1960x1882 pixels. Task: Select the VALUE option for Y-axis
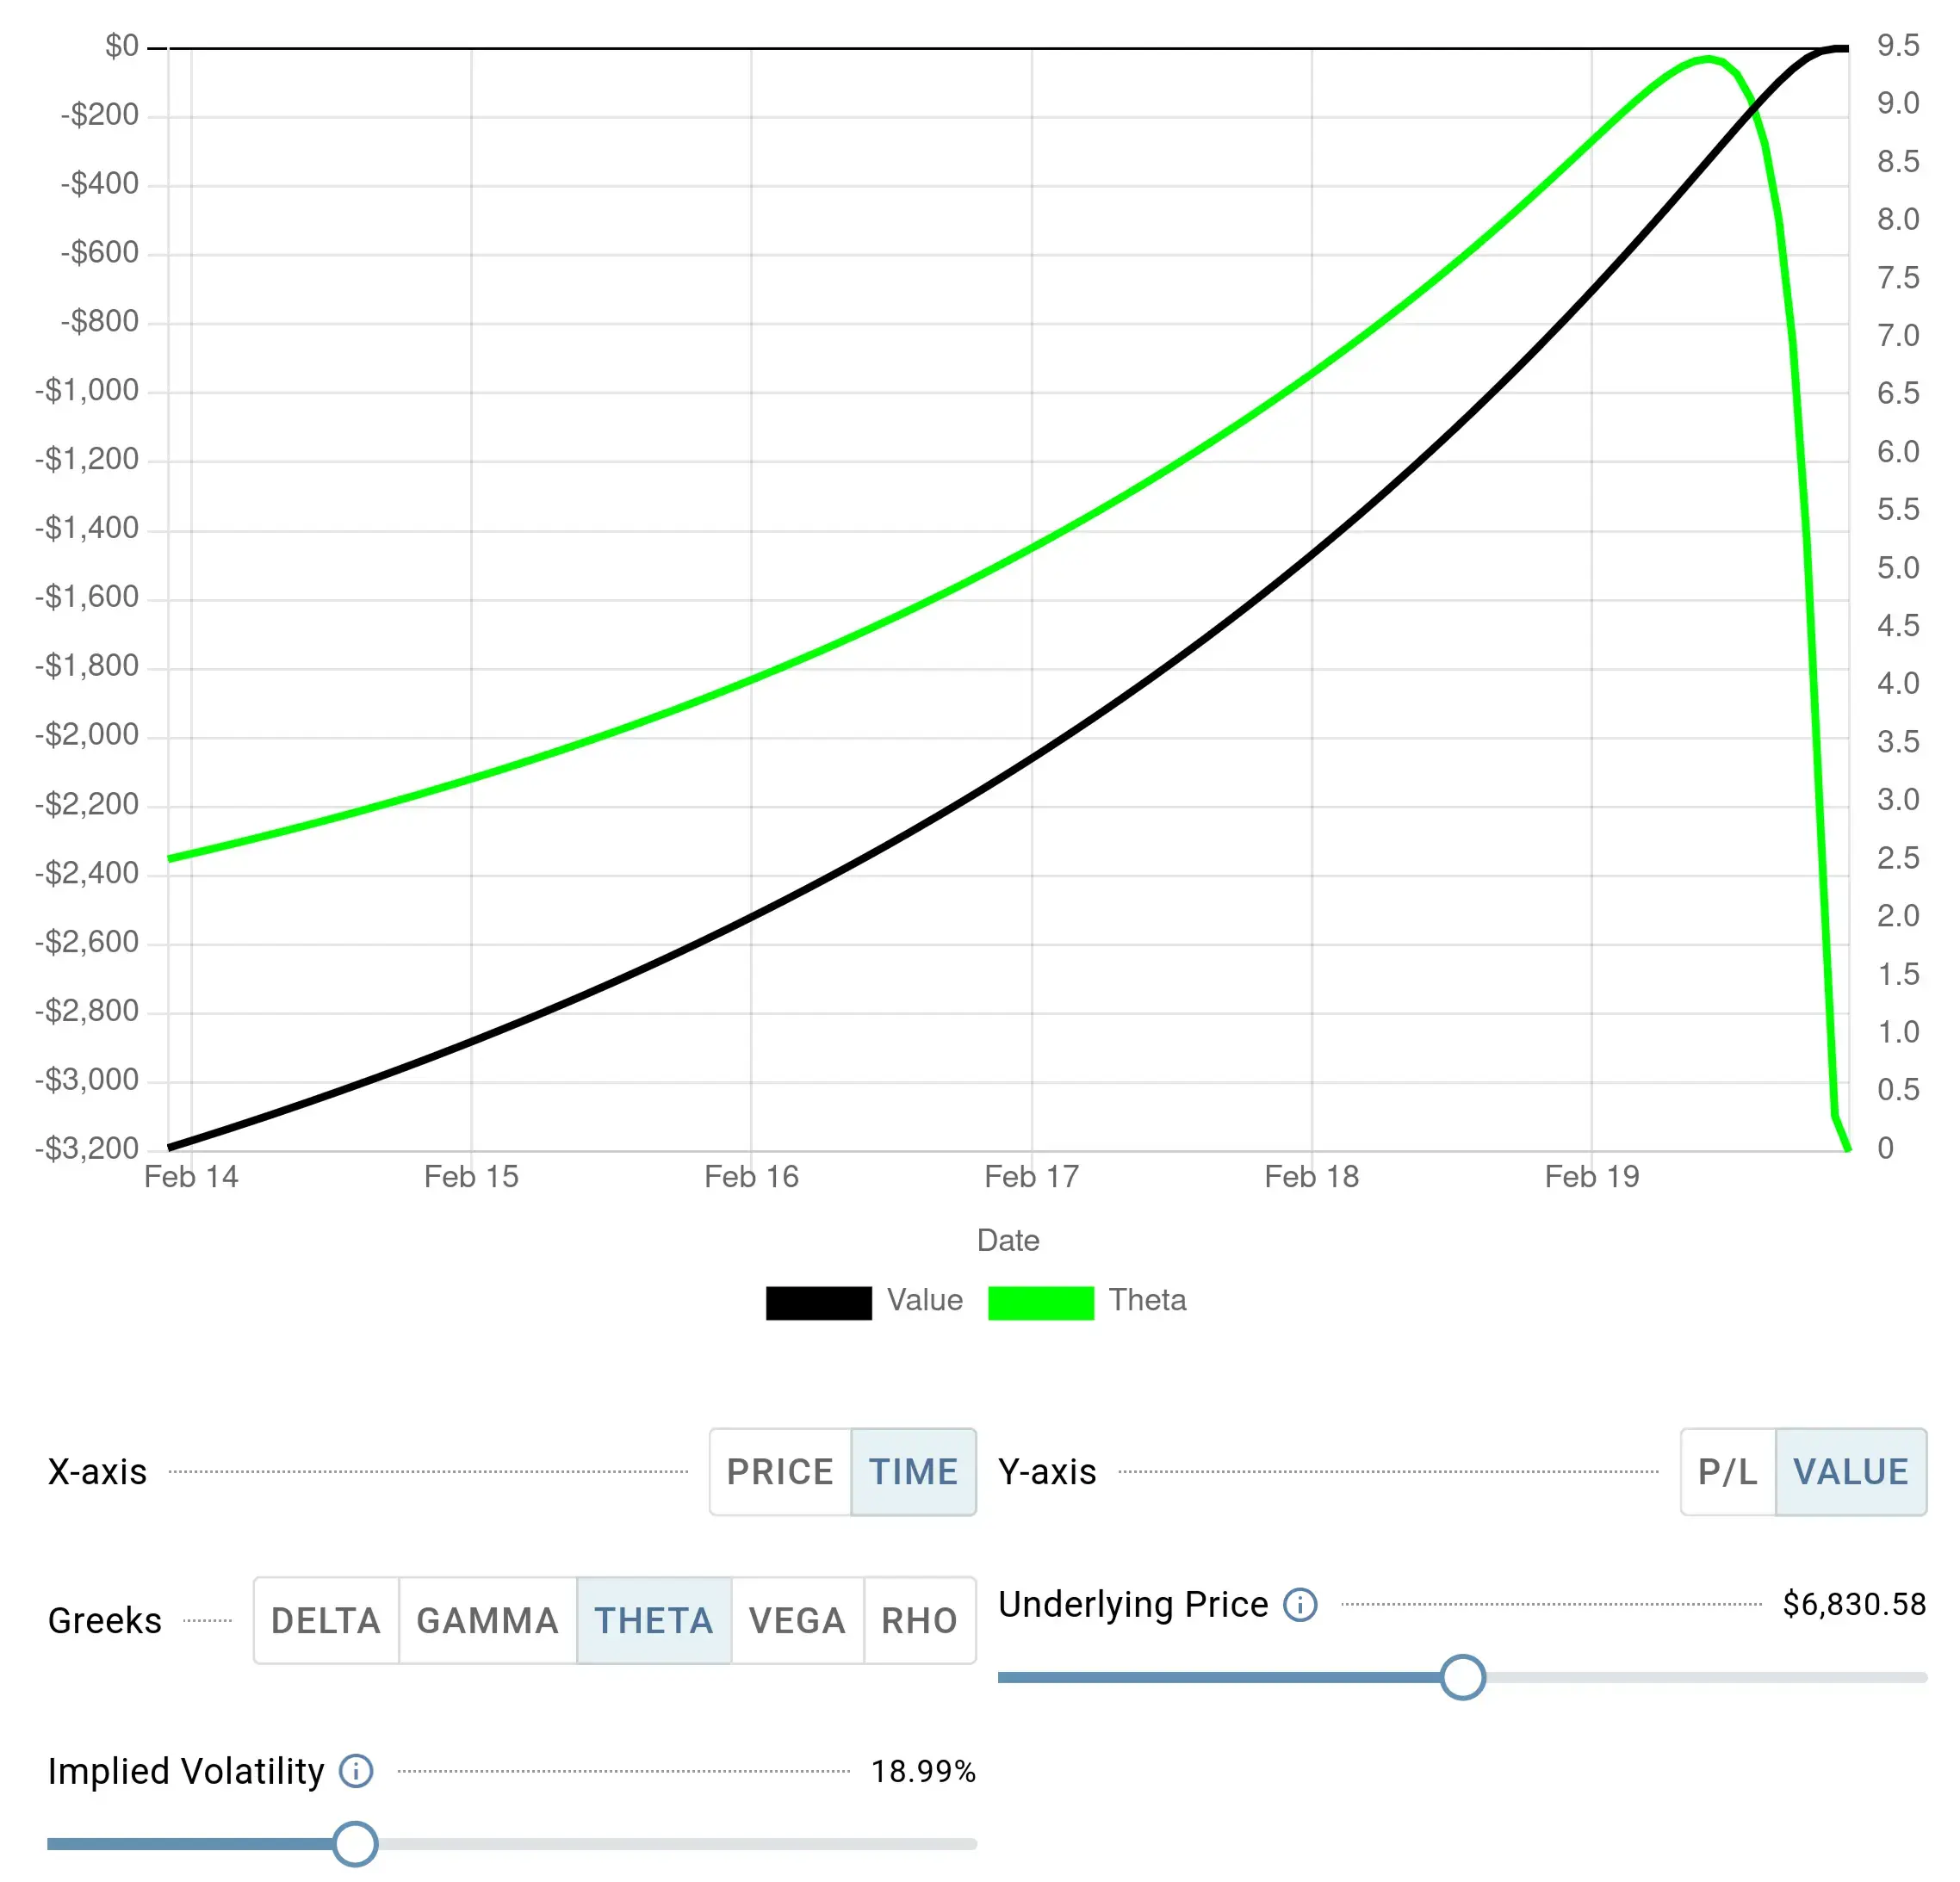pos(1851,1471)
